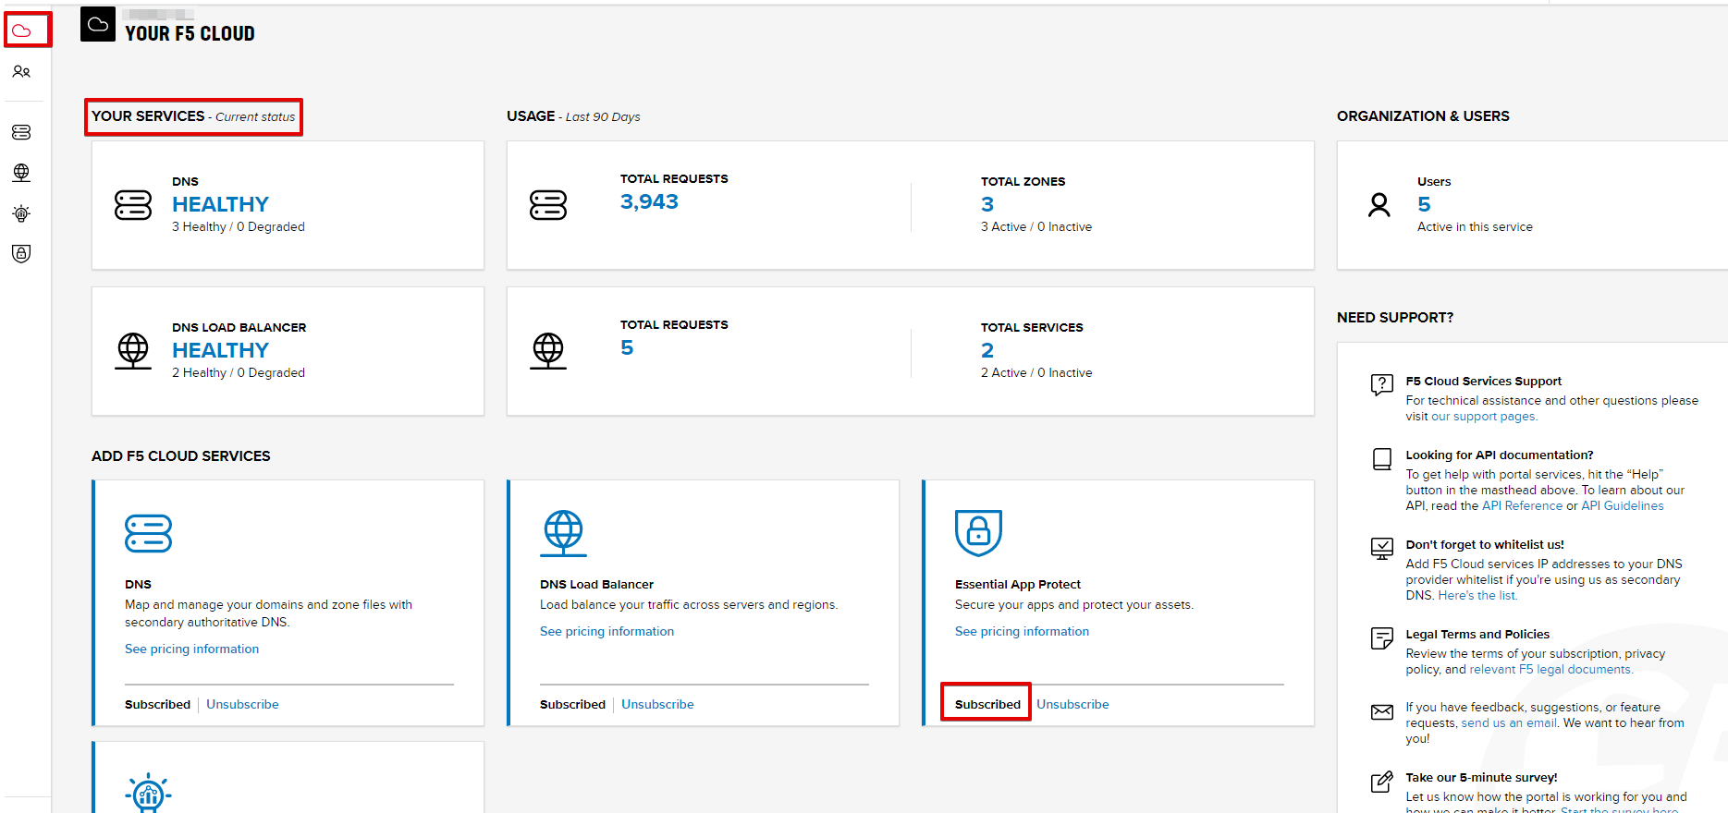Click the blue DNS icon in Add services card
This screenshot has width=1728, height=813.
click(148, 533)
